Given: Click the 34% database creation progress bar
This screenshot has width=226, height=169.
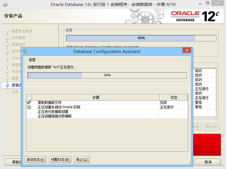Looking at the screenshot, I should tap(107, 75).
